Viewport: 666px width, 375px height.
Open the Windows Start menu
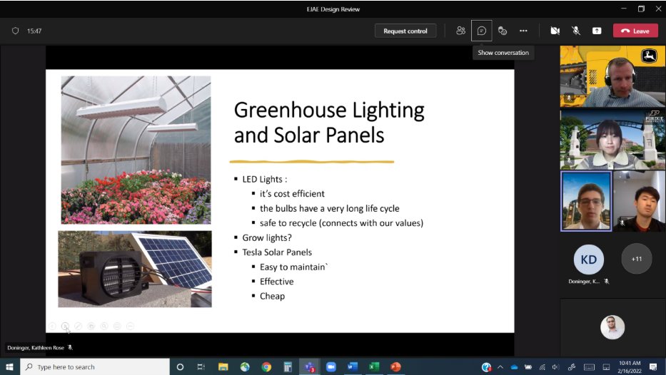[x=9, y=367]
